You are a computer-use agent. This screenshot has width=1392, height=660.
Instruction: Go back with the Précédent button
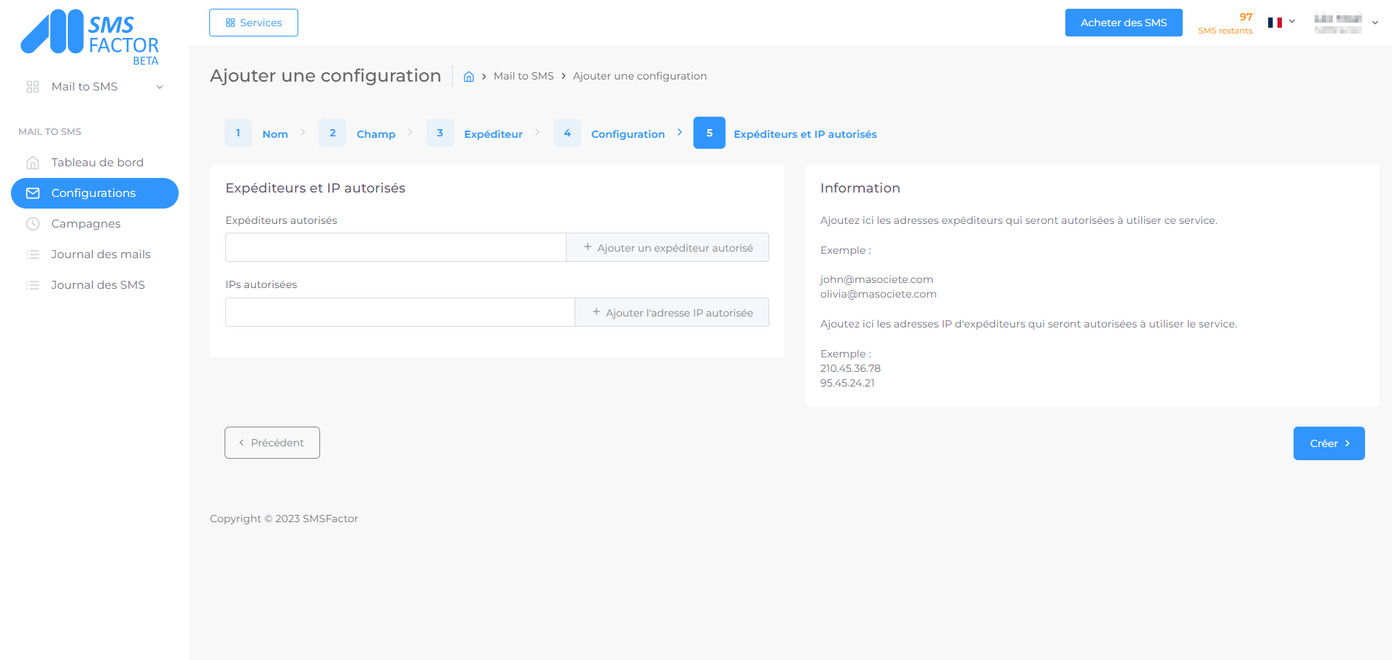(x=272, y=443)
